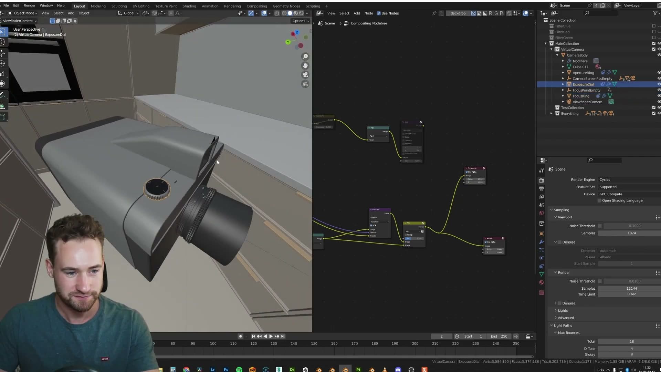Open outliner filter funnel icon
This screenshot has height=372, width=661.
click(655, 13)
